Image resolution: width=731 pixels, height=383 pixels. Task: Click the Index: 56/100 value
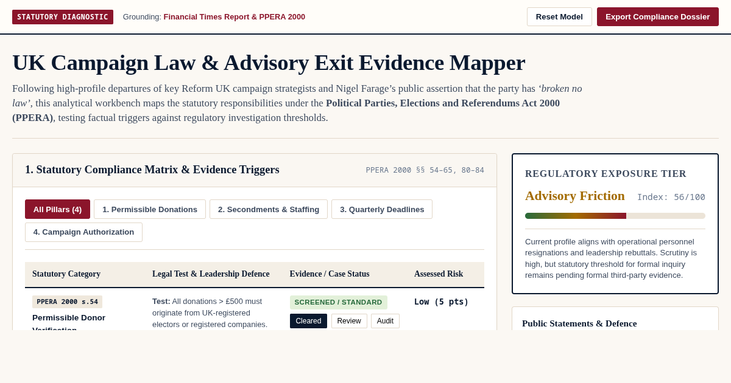[671, 197]
